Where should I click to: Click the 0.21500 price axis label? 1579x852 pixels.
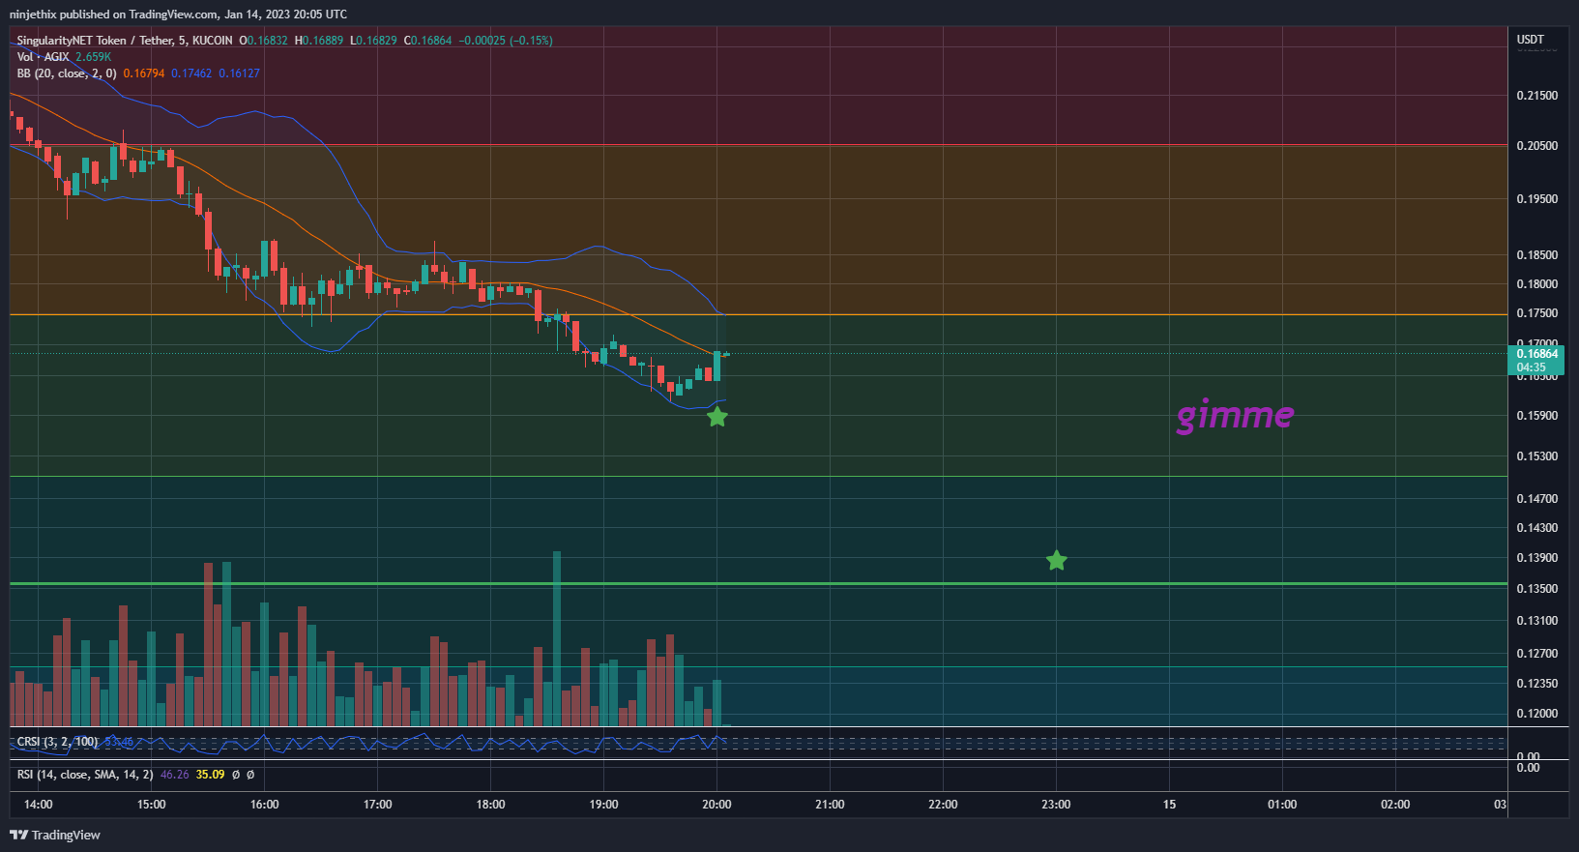pos(1537,96)
